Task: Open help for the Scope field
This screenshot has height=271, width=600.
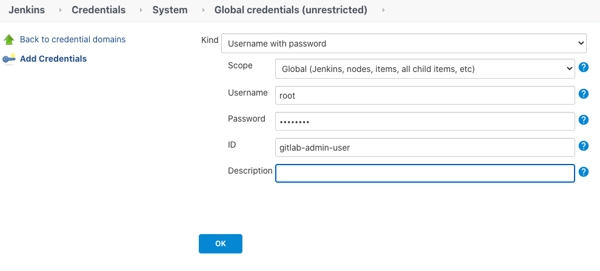Action: [584, 67]
